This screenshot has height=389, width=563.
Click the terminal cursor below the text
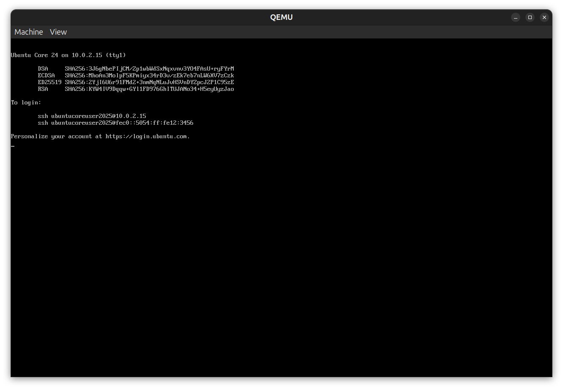click(13, 146)
